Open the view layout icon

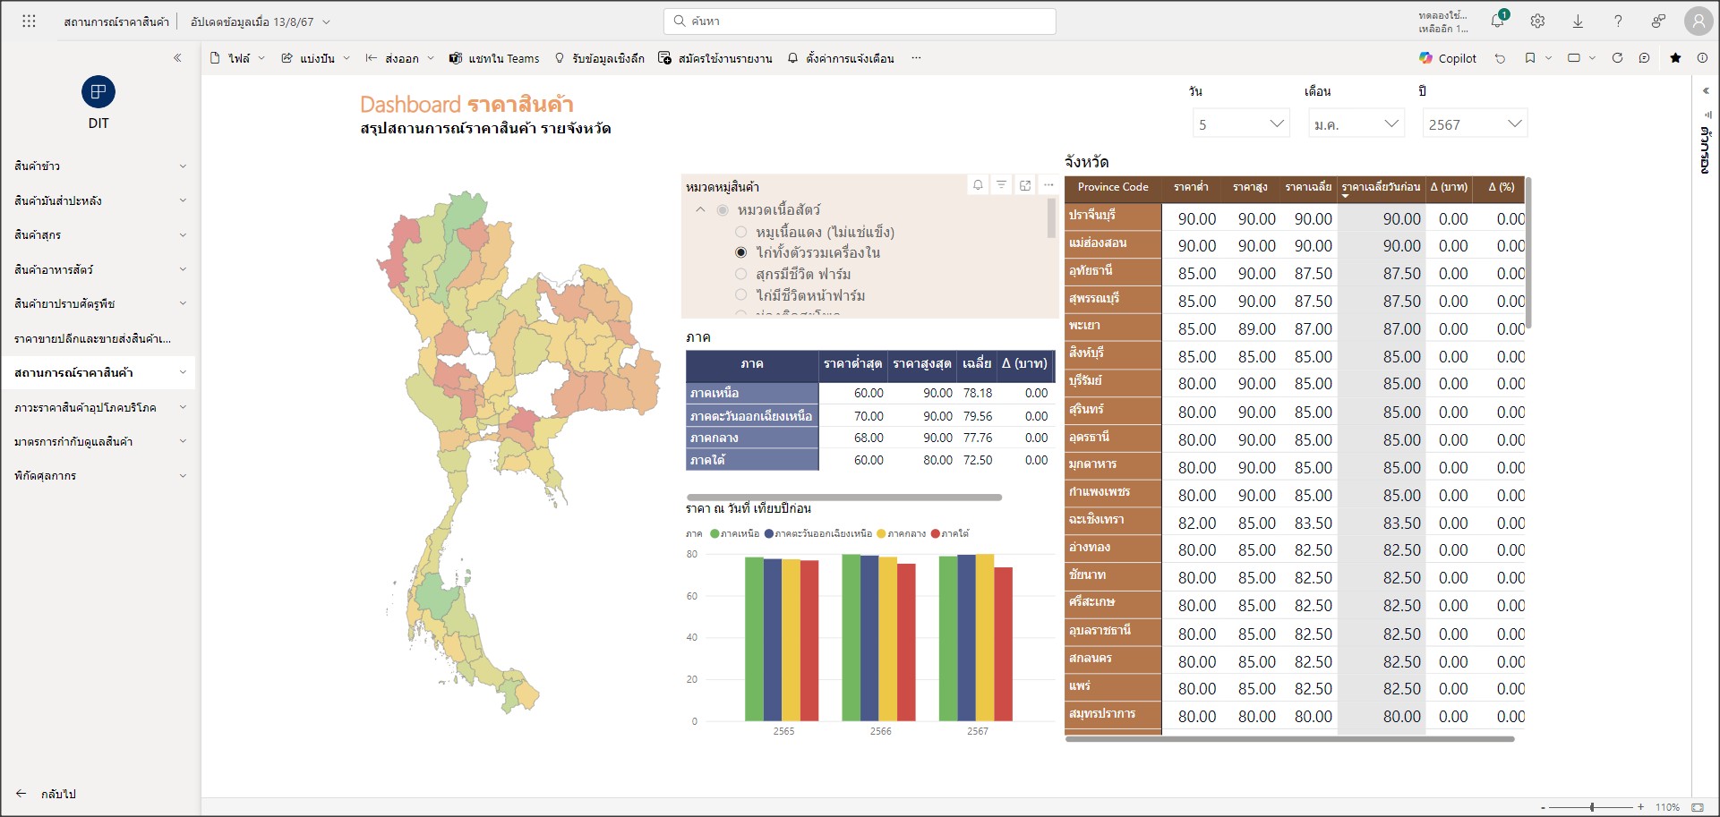[x=1574, y=58]
